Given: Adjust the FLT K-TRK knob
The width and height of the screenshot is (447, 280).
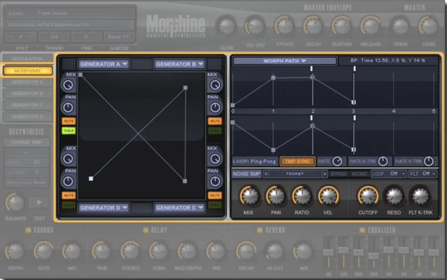Looking at the screenshot, I should (420, 196).
